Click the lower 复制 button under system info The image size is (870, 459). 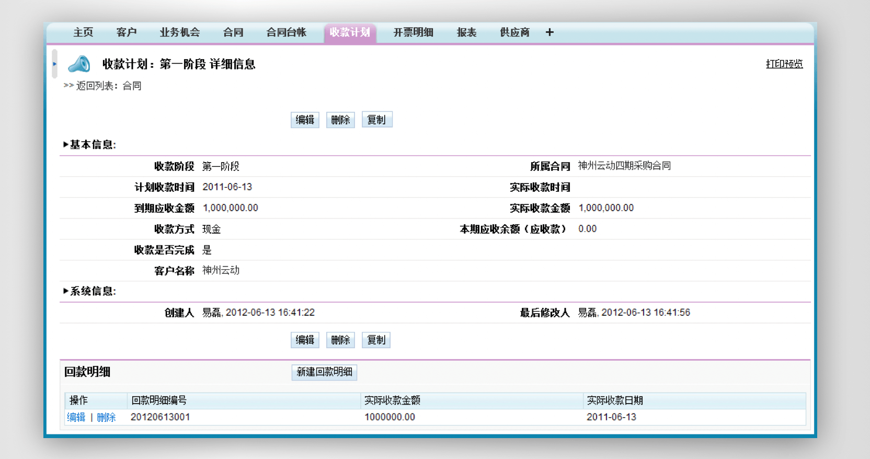[x=376, y=340]
